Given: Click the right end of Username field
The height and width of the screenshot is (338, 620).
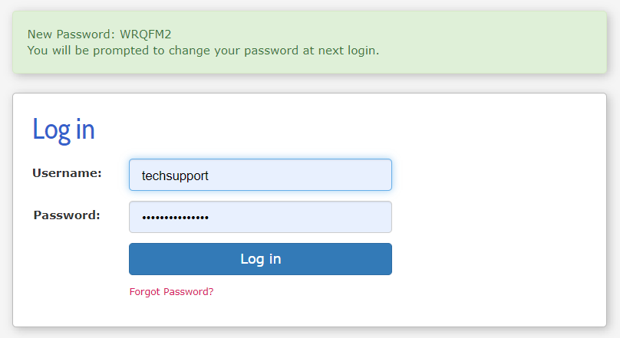Looking at the screenshot, I should point(380,175).
